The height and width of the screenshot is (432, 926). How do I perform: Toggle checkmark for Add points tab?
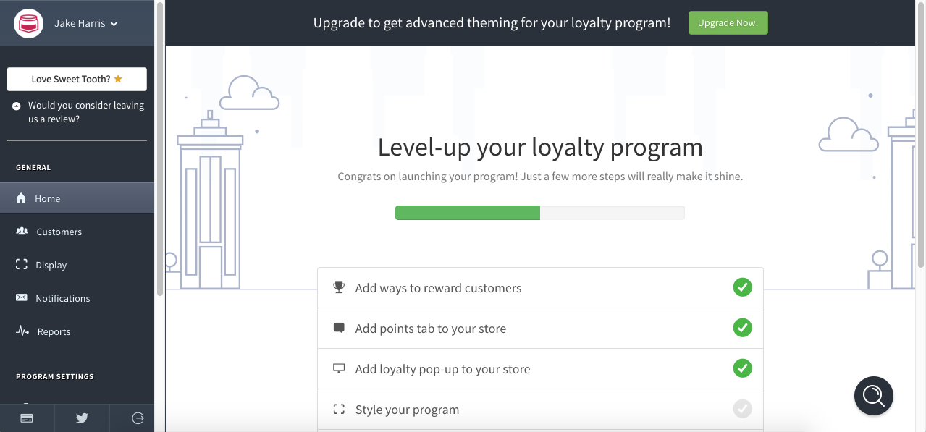[x=742, y=328]
